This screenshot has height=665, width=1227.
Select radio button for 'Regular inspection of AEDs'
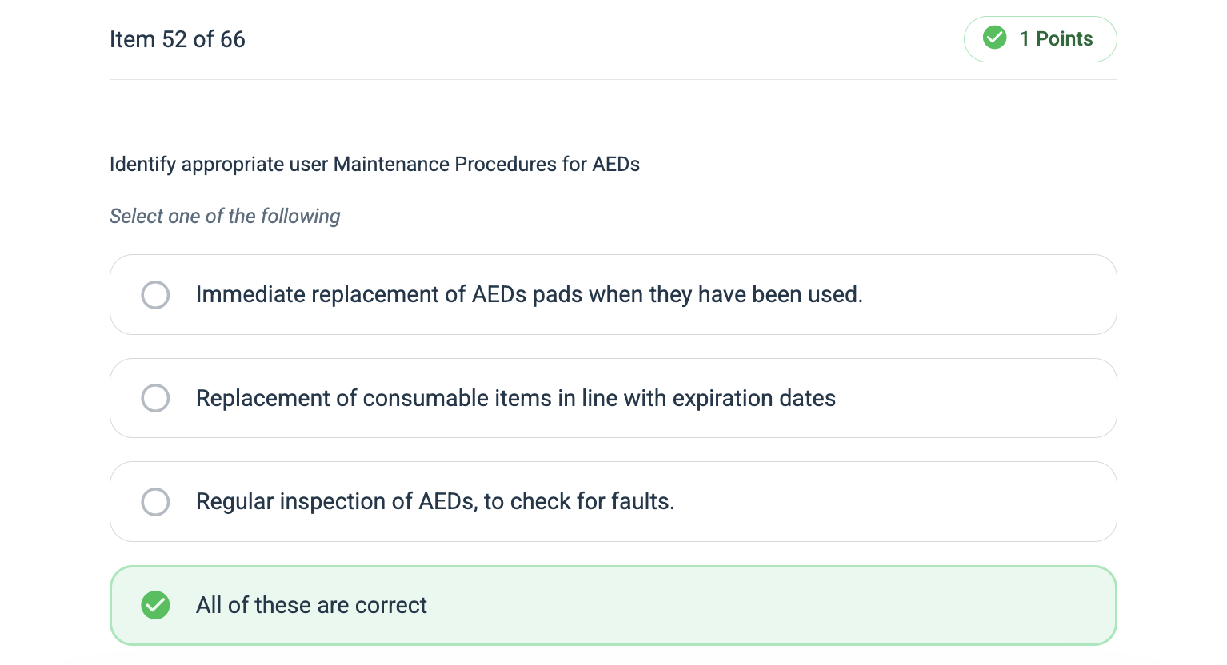[x=155, y=502]
